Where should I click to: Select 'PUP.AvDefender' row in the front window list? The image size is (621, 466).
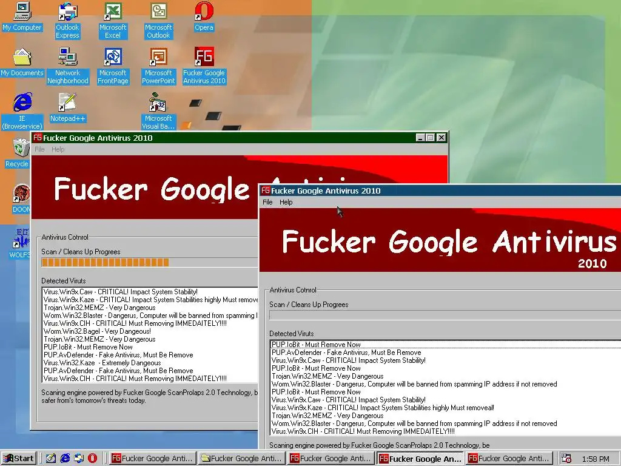446,353
